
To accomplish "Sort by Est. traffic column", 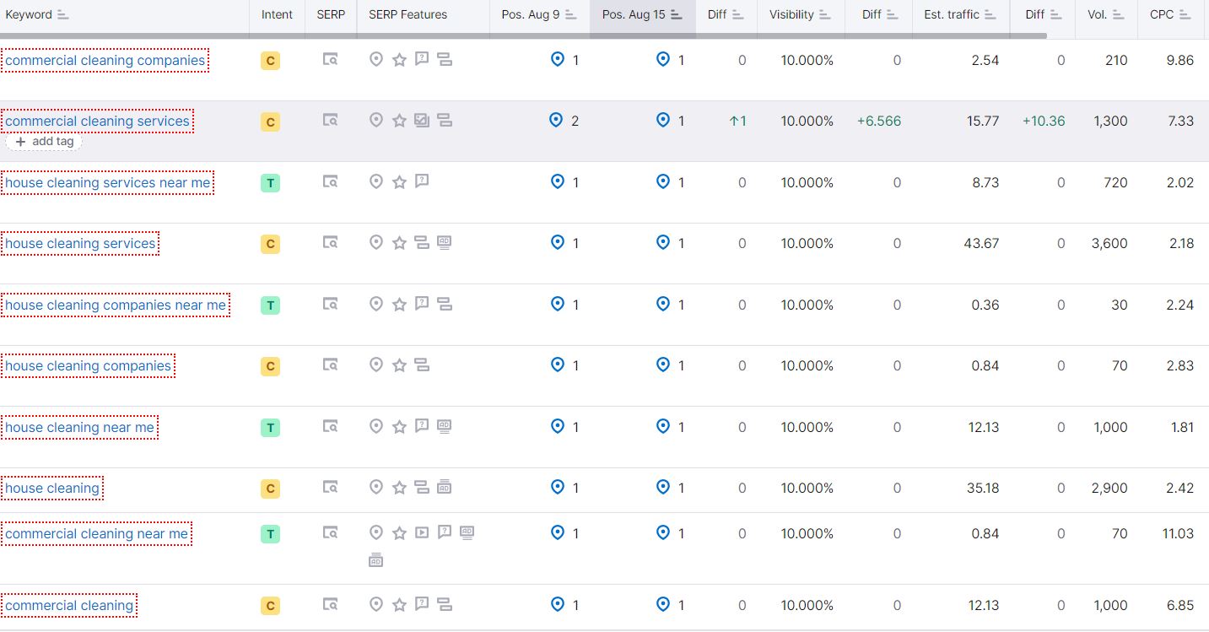I will coord(952,15).
